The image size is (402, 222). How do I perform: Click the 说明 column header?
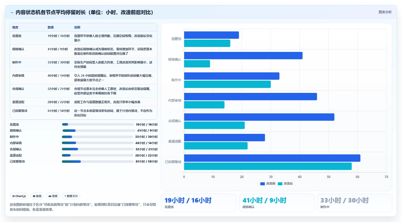click(x=77, y=27)
